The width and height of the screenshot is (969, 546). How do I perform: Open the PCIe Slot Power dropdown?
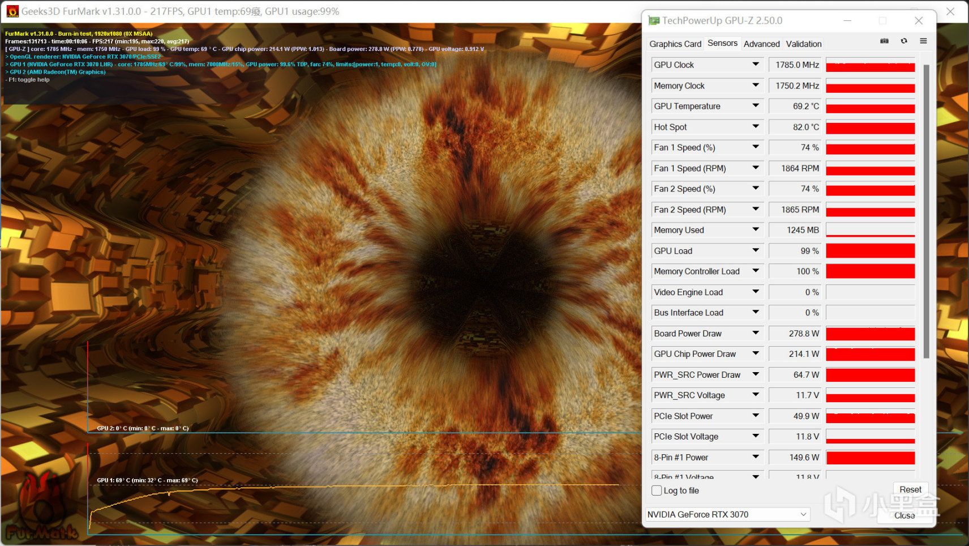point(756,416)
